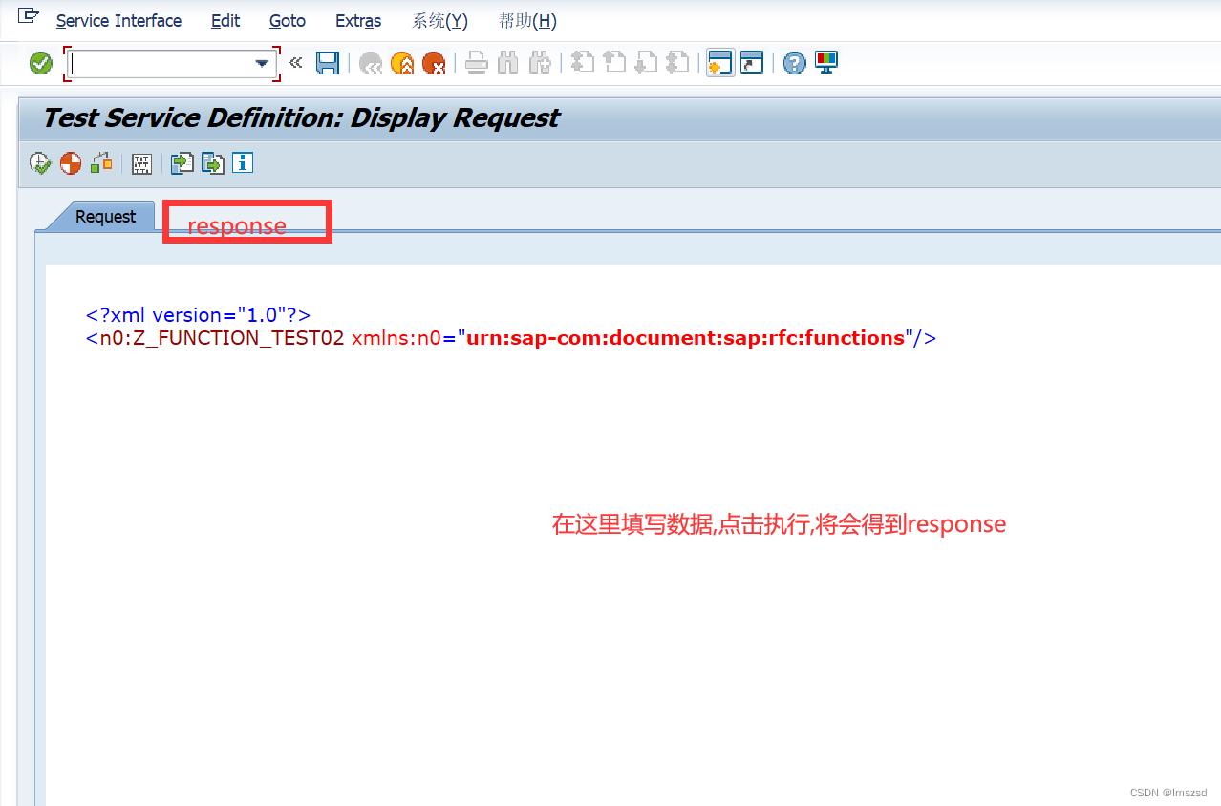Click the '<?xml version="1.0"?>' line
The height and width of the screenshot is (806, 1221).
point(198,315)
